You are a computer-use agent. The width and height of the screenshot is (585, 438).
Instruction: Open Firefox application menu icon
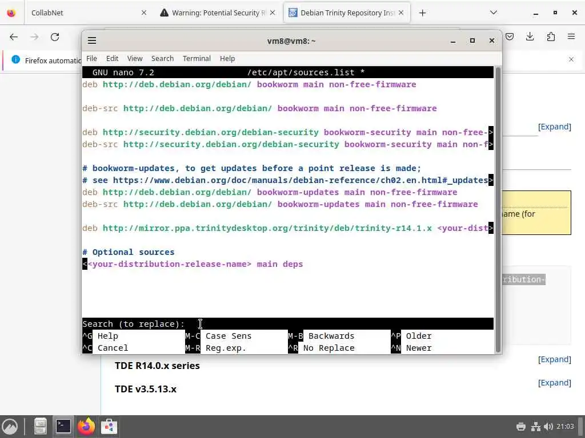pos(571,36)
